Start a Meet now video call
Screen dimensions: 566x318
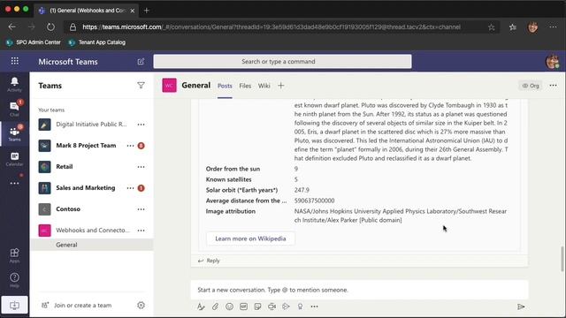coord(272,307)
